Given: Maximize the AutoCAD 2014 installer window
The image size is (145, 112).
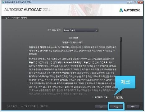Looking at the screenshot, I should 135,2.
